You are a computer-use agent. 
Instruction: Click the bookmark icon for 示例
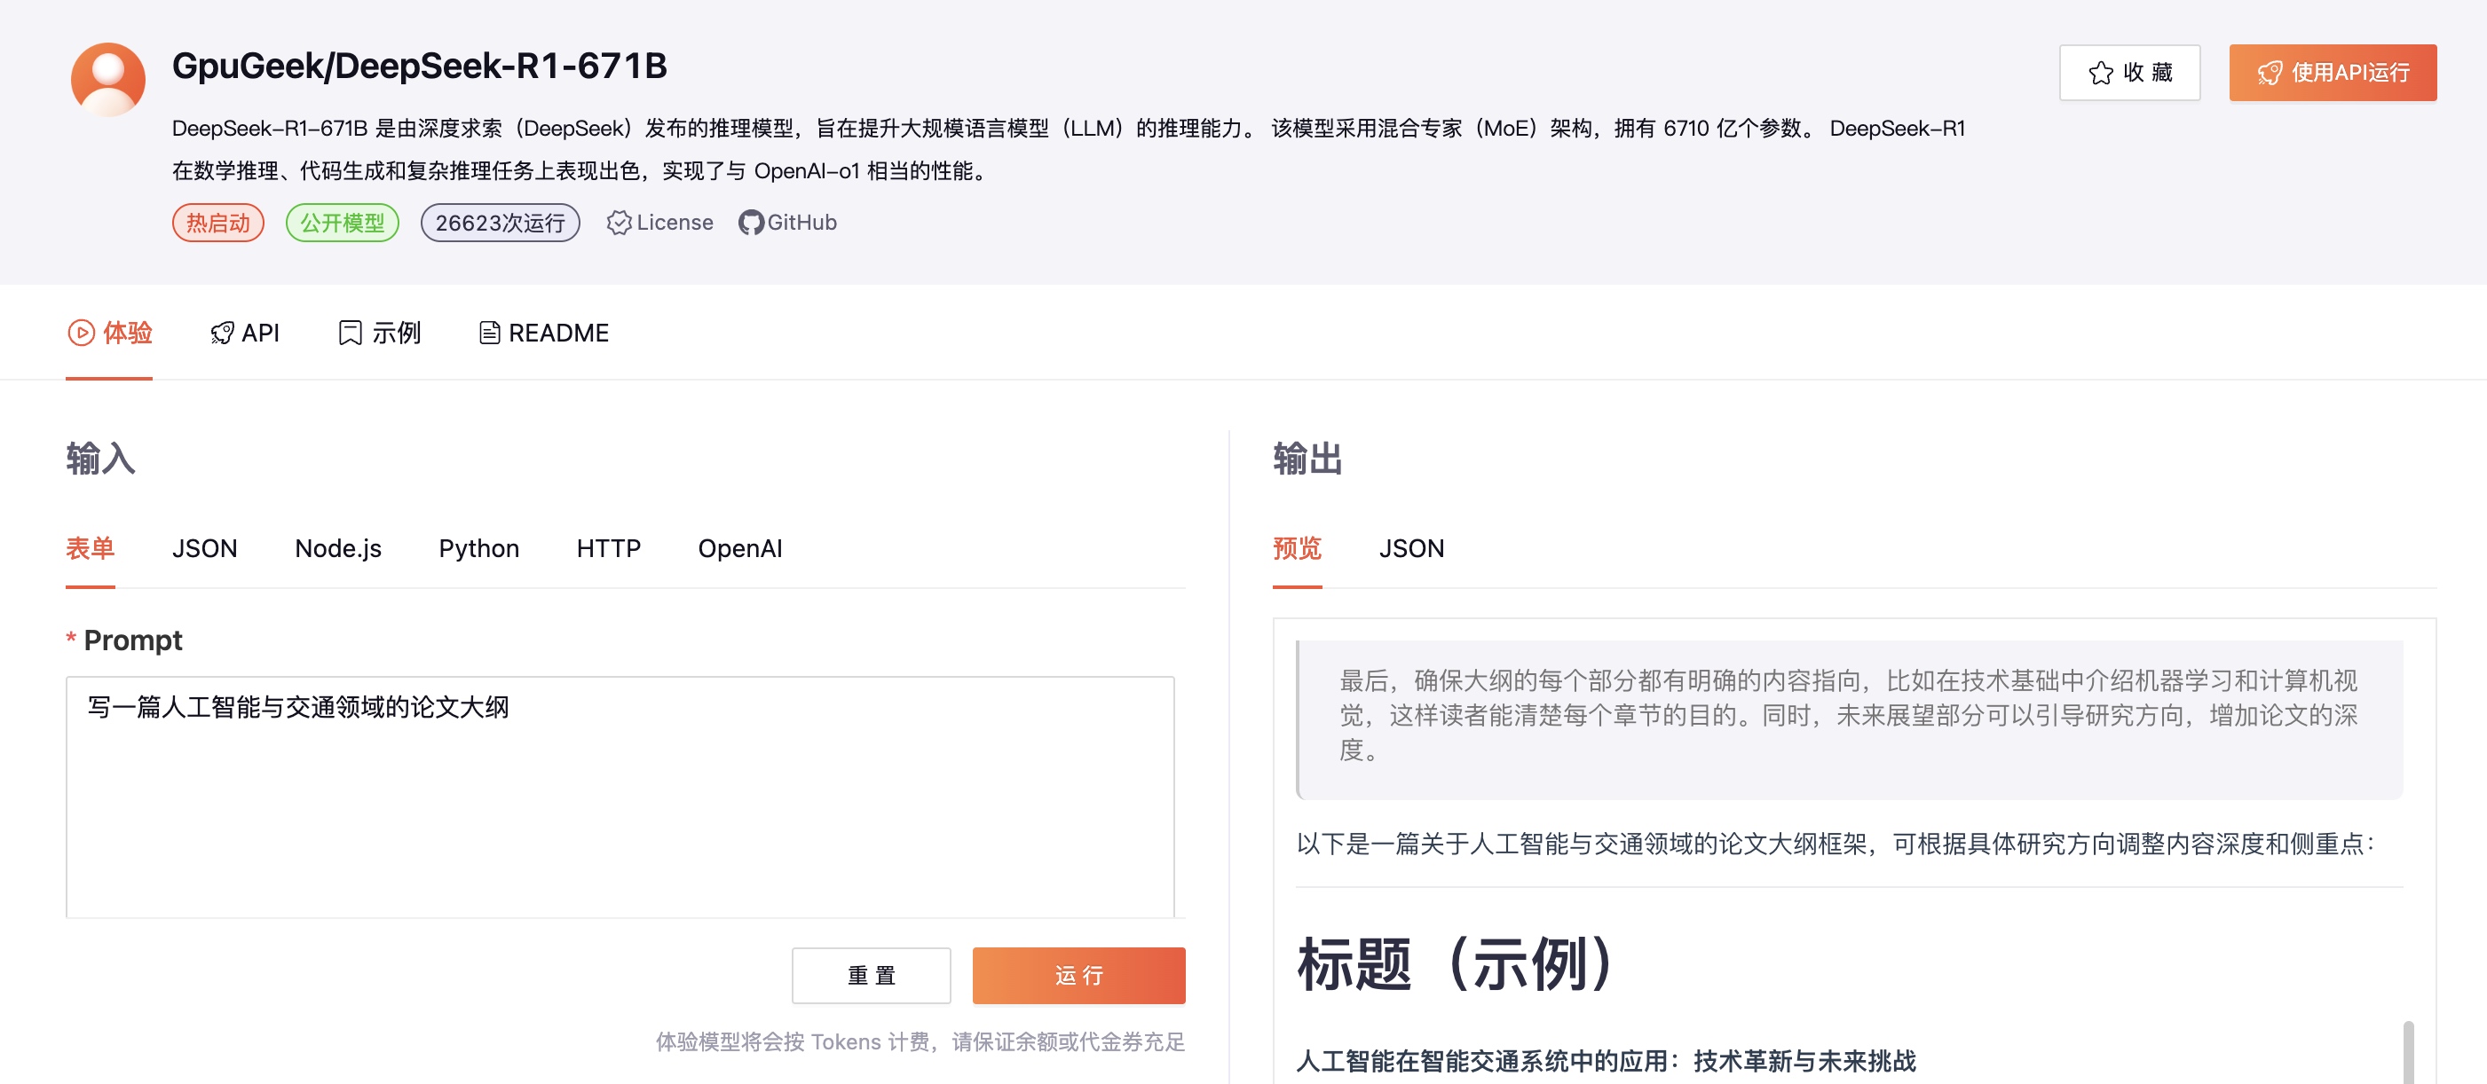pos(350,333)
